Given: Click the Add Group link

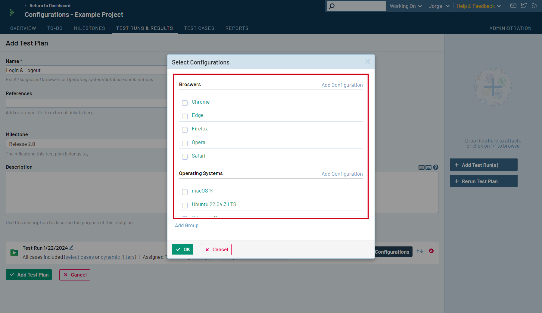Looking at the screenshot, I should tap(187, 225).
